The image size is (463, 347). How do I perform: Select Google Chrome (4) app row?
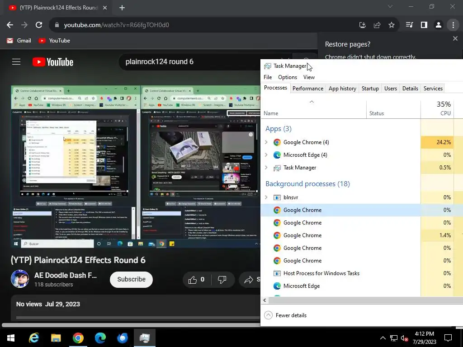(x=362, y=142)
